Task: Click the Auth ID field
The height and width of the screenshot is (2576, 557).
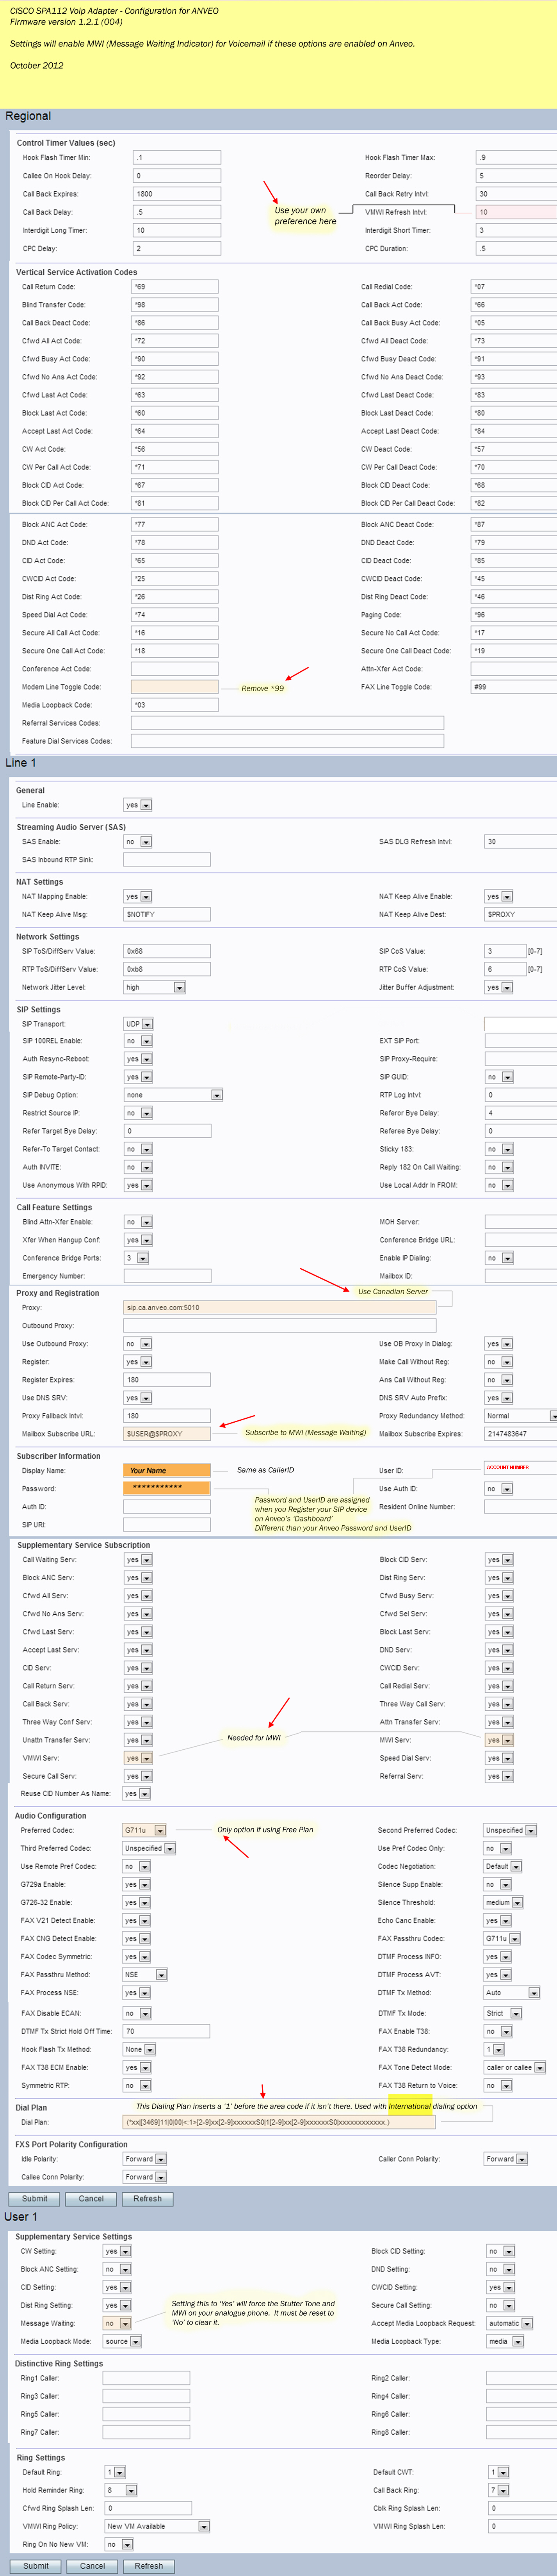Action: [167, 1507]
